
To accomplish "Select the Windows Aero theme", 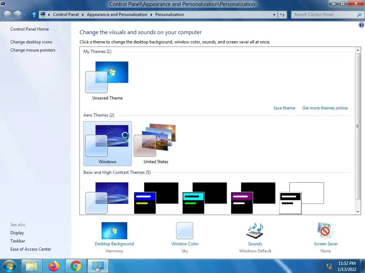I will 108,144.
